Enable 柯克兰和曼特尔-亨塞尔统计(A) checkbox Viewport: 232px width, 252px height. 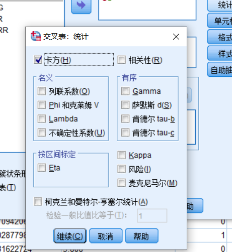point(38,202)
